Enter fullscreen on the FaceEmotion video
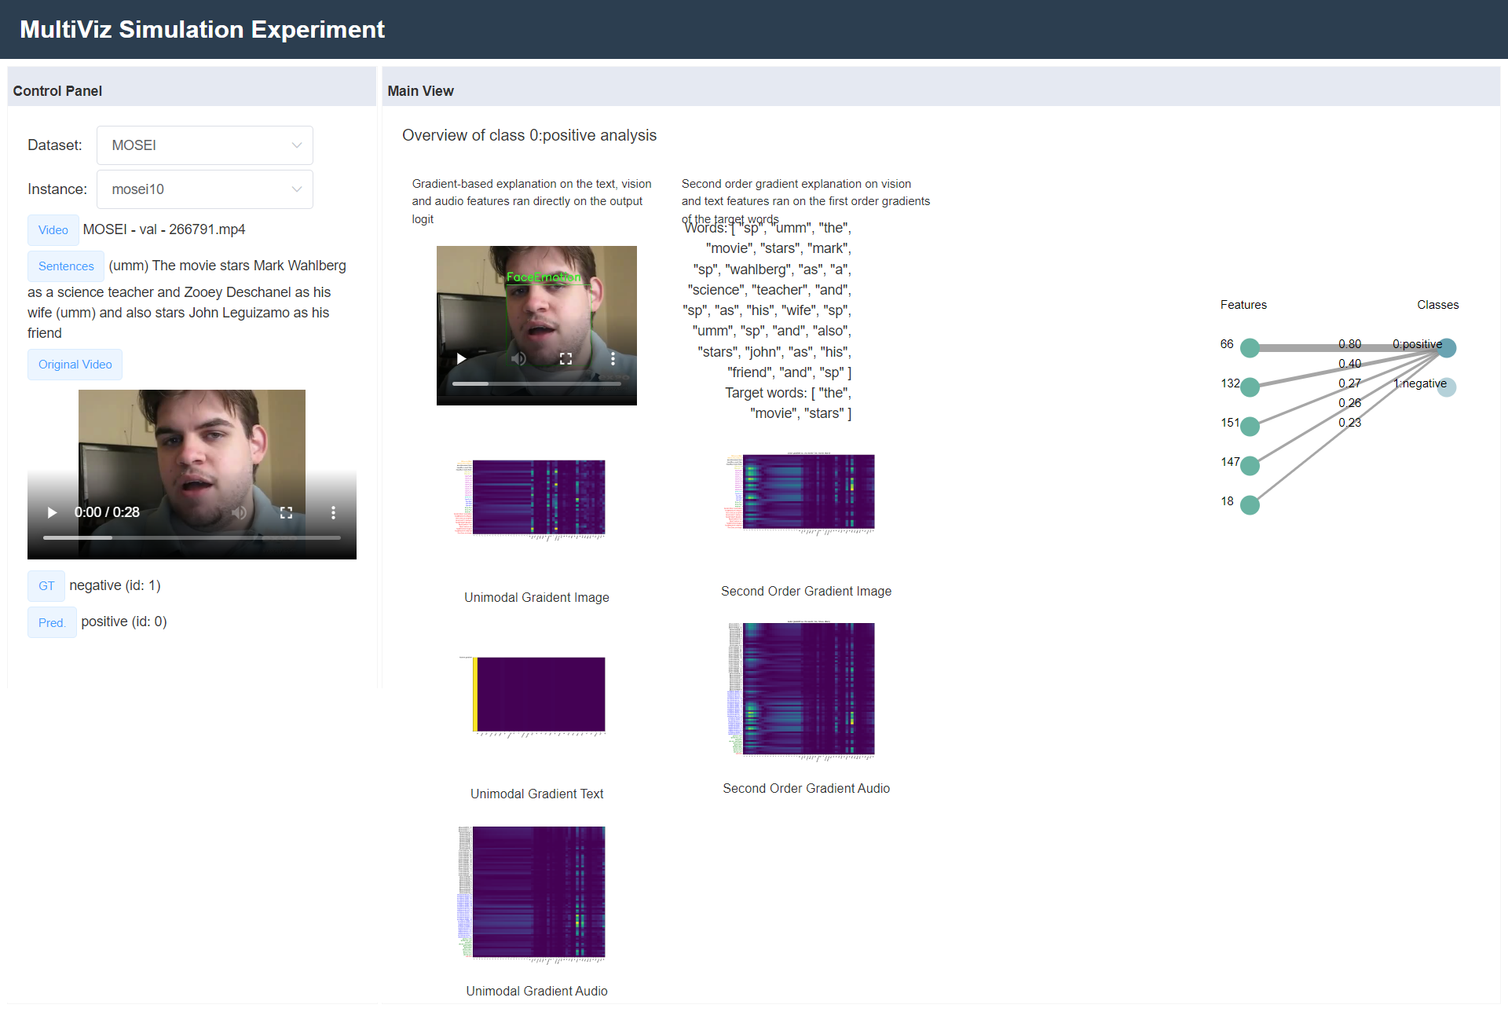Screen dimensions: 1508x1023 565,358
